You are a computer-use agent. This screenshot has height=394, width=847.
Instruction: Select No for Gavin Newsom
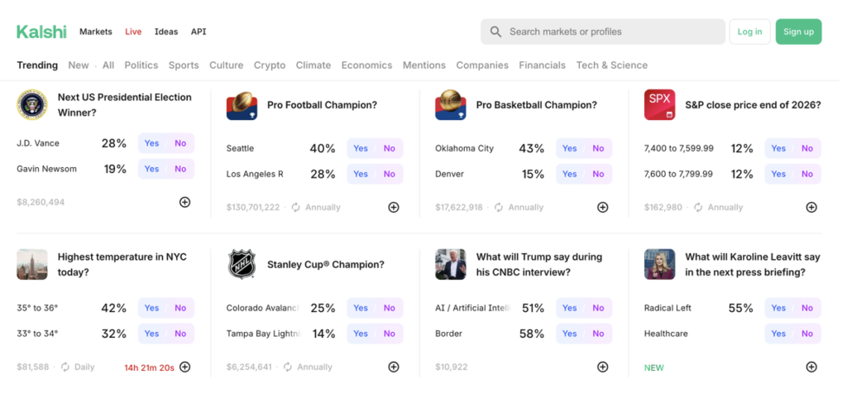pos(180,169)
